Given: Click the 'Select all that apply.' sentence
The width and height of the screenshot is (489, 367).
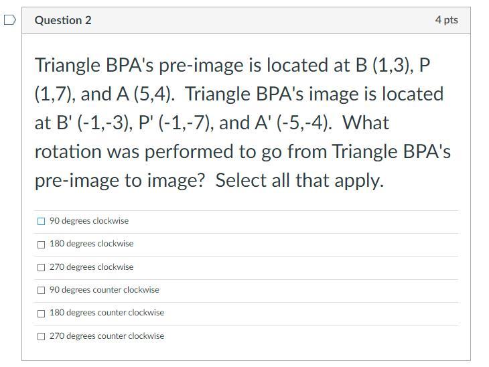Looking at the screenshot, I should (x=299, y=180).
